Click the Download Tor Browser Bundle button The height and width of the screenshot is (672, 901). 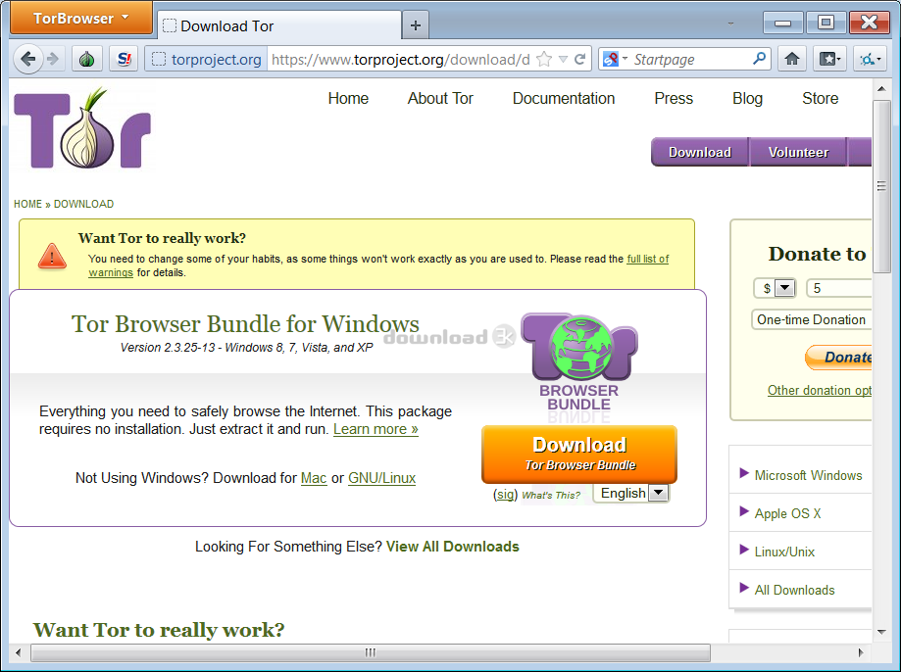pyautogui.click(x=578, y=455)
